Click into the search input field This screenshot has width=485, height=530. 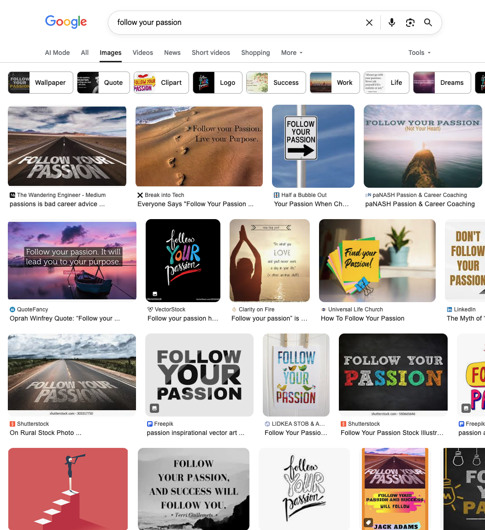click(x=235, y=23)
